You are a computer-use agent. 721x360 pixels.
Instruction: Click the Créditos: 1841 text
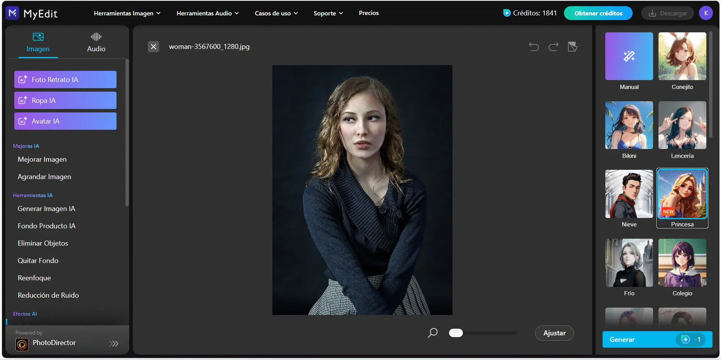pos(535,13)
